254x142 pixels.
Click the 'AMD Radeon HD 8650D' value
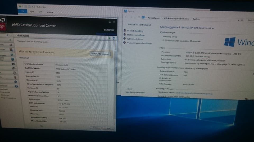[x=66, y=69]
